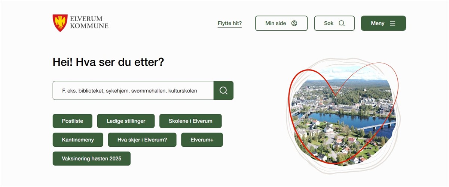Select Skolene i Elverum shortcut
Screen dimensions: 449x187
click(x=190, y=121)
